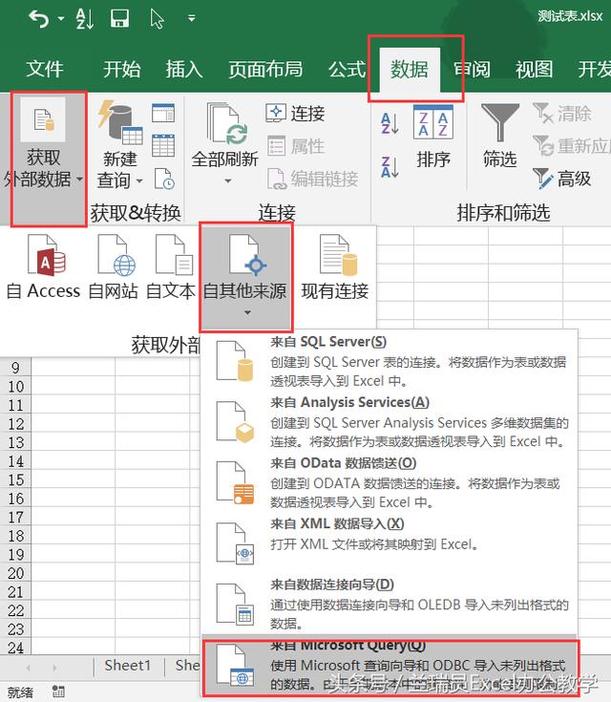Choose 来自数据连接向导(D) menu item
Image resolution: width=611 pixels, height=702 pixels.
point(390,604)
